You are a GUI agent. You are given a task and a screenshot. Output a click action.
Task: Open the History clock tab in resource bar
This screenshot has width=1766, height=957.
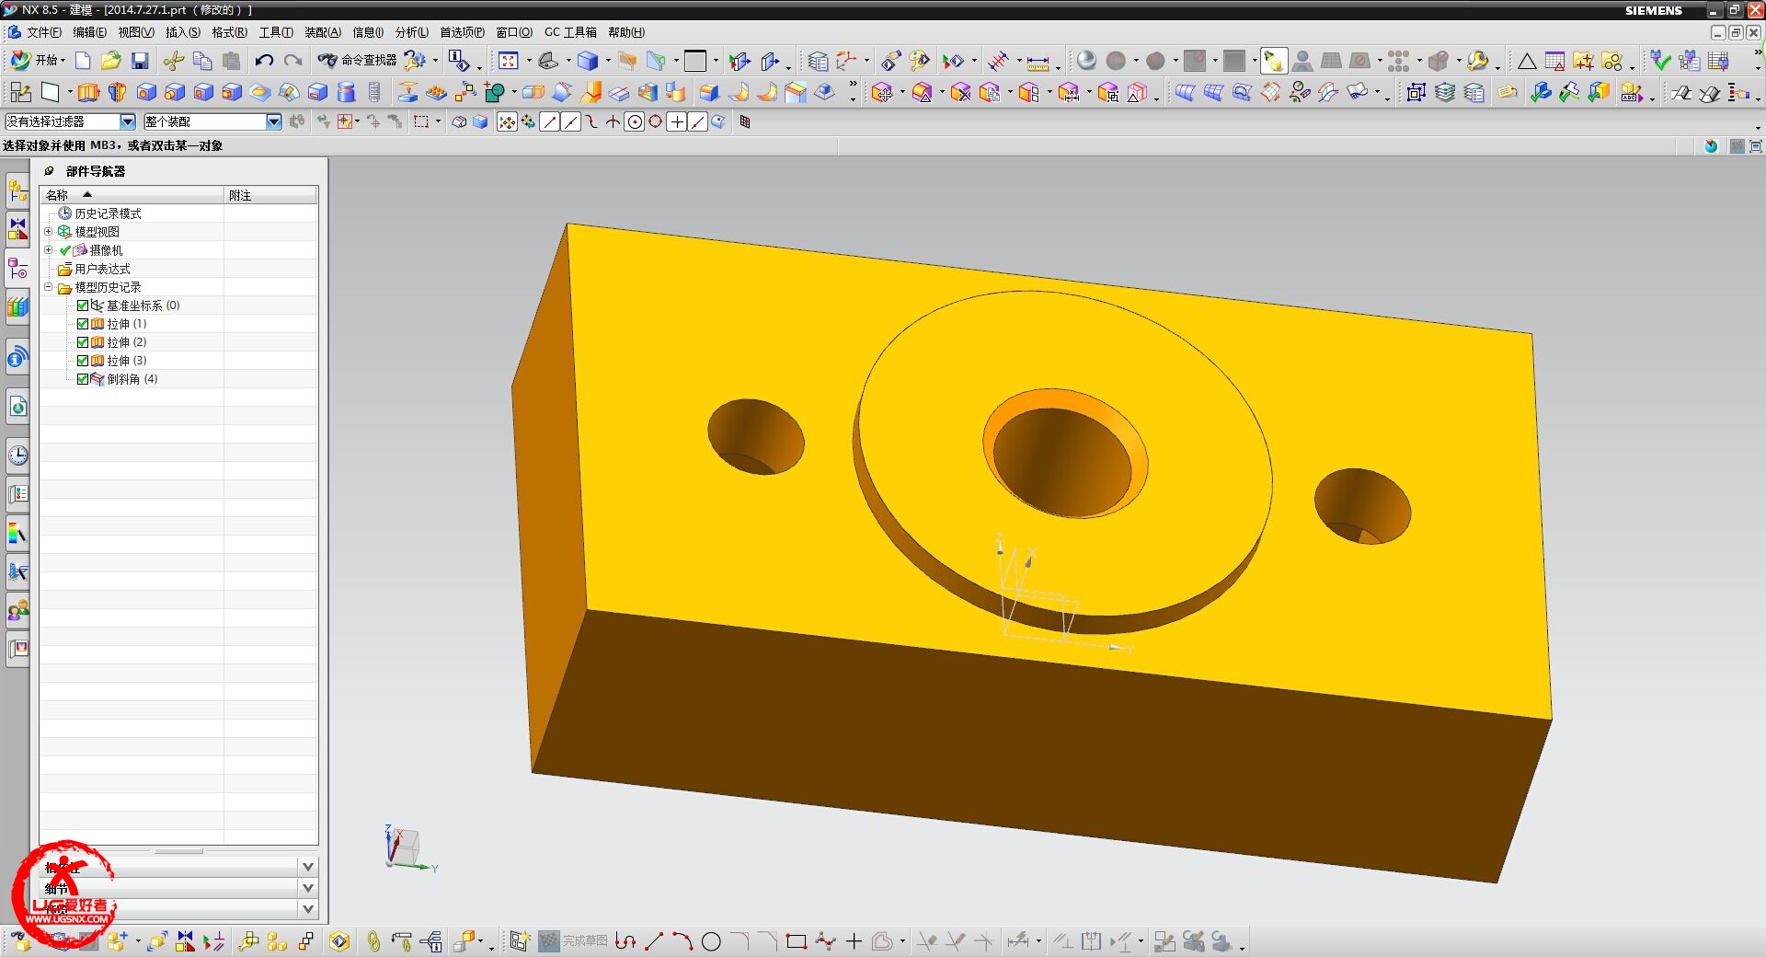point(18,455)
